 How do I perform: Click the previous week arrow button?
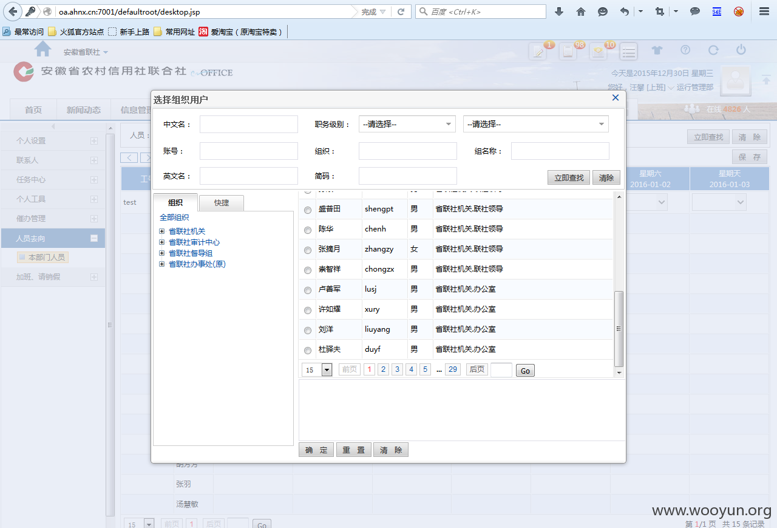click(129, 157)
